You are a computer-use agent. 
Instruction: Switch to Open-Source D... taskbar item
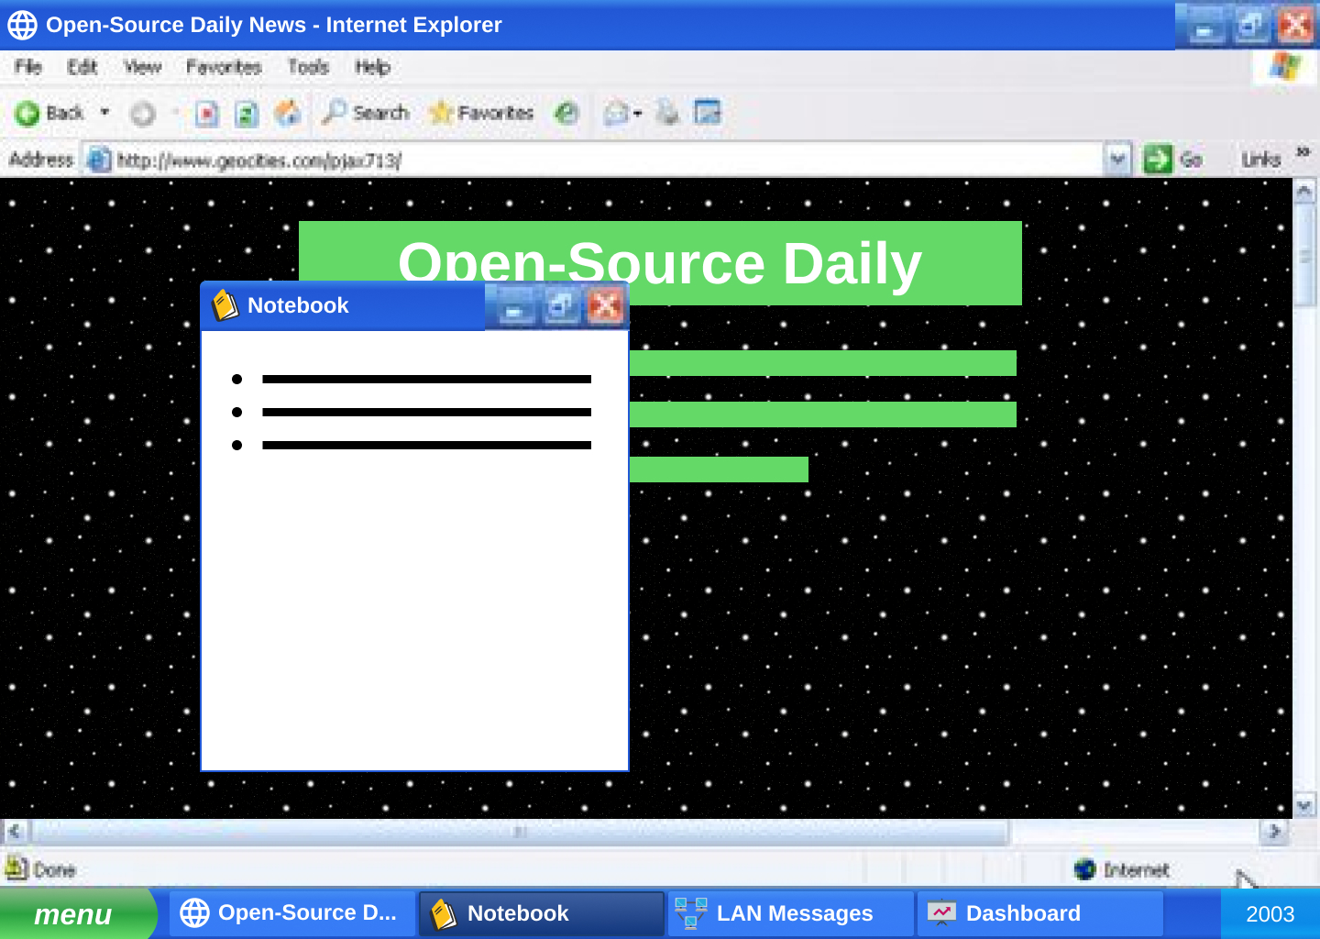[292, 913]
